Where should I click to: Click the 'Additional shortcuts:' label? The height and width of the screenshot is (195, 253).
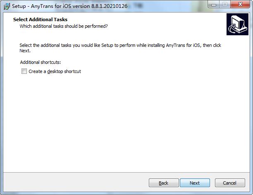coord(40,62)
